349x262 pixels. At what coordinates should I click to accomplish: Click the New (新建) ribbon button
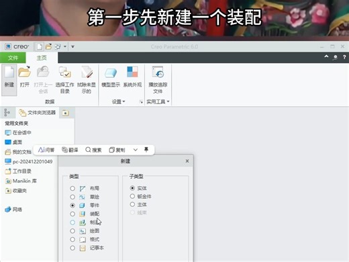(x=9, y=80)
